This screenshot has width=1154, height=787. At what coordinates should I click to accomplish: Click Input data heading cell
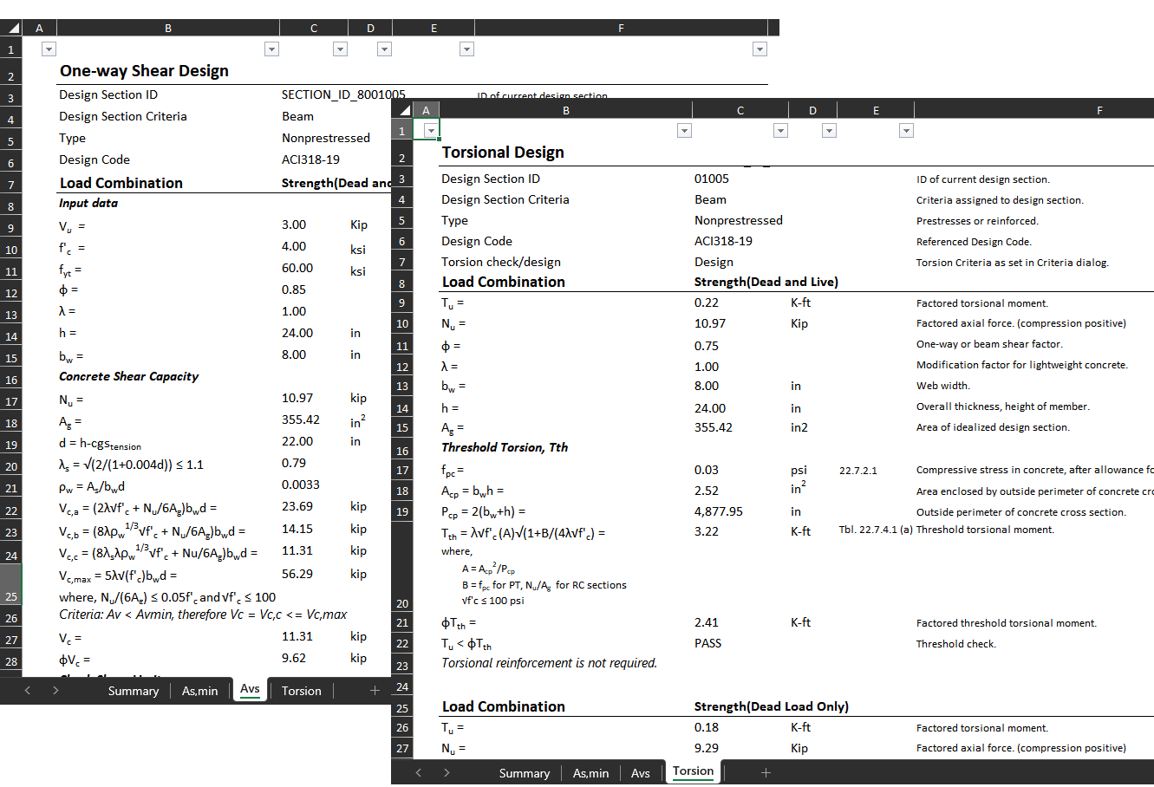pyautogui.click(x=88, y=203)
